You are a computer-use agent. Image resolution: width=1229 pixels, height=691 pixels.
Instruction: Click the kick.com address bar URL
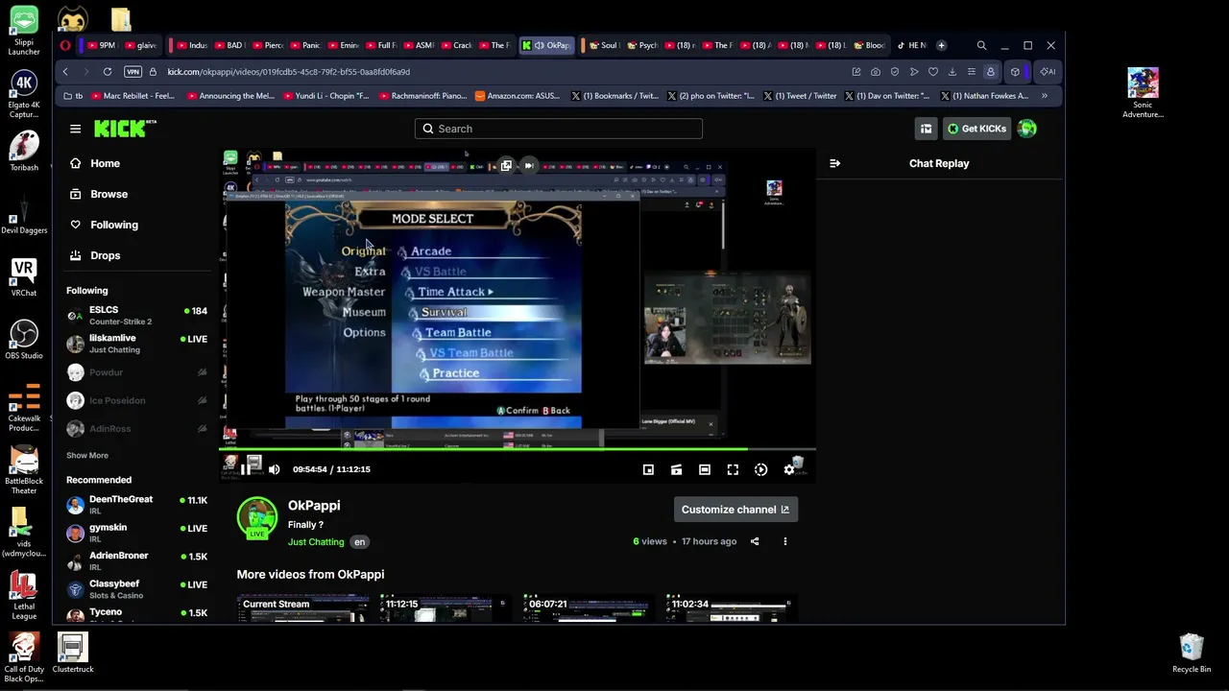(288, 72)
